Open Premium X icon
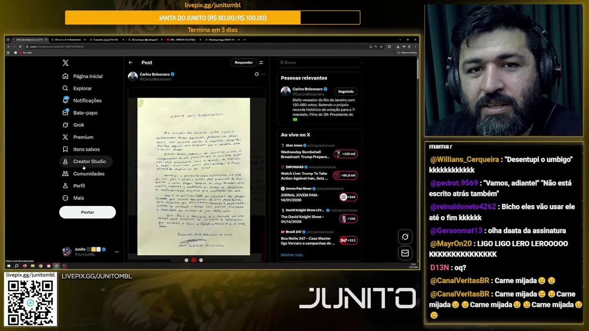The height and width of the screenshot is (331, 589). point(65,137)
